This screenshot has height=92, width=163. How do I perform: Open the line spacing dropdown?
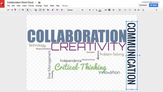pos(120,10)
